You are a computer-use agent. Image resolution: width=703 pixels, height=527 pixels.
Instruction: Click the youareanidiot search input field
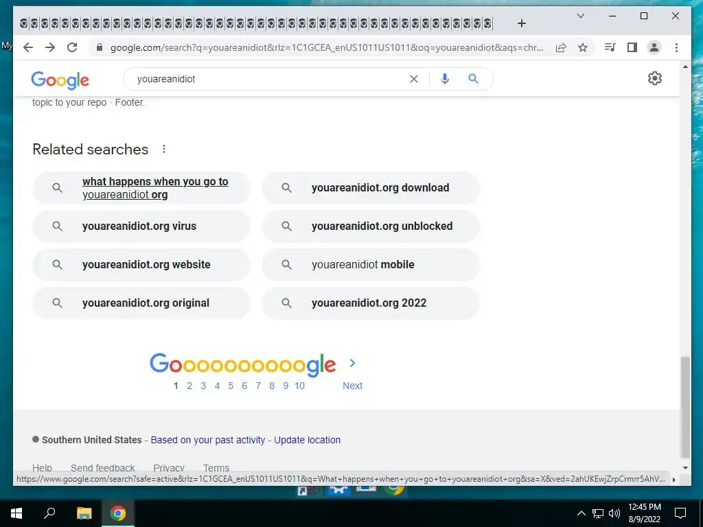pos(269,79)
